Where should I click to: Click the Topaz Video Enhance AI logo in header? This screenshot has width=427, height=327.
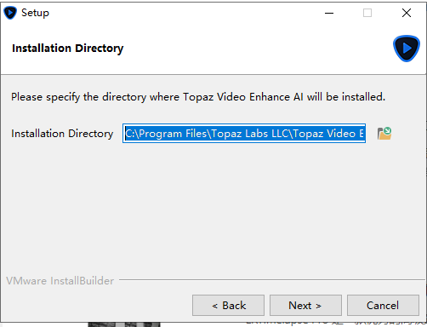407,49
